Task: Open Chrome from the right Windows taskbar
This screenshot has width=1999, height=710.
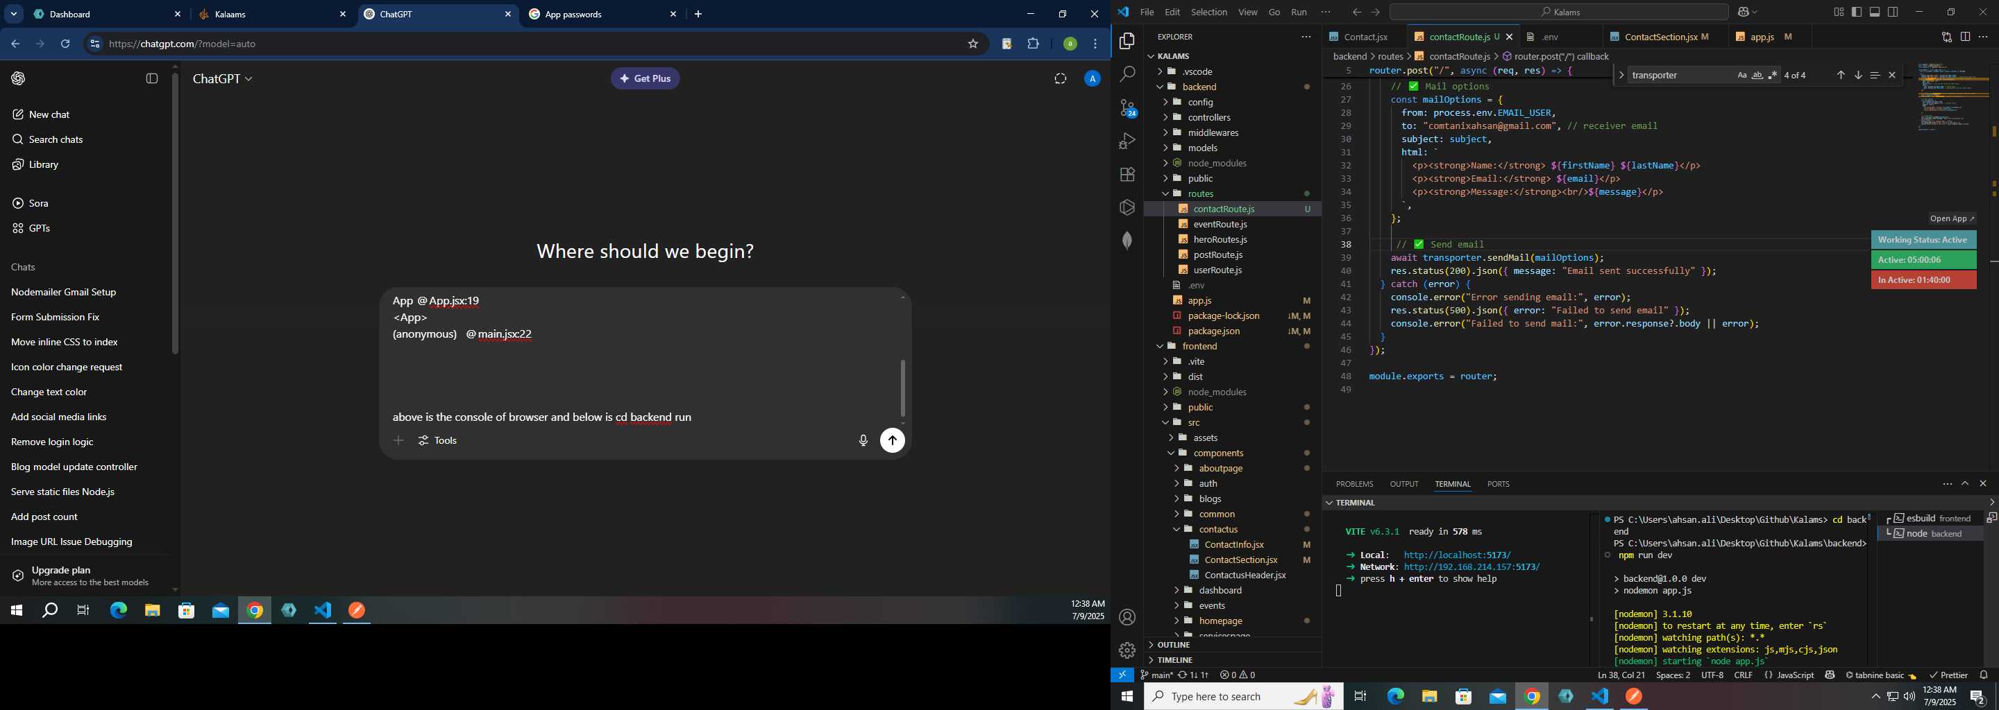Action: pyautogui.click(x=1532, y=696)
